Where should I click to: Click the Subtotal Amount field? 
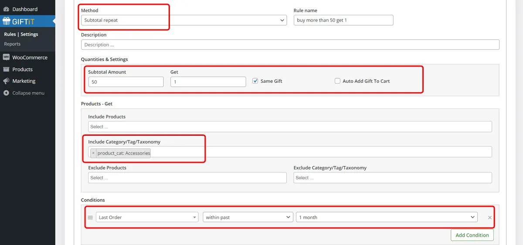click(126, 82)
